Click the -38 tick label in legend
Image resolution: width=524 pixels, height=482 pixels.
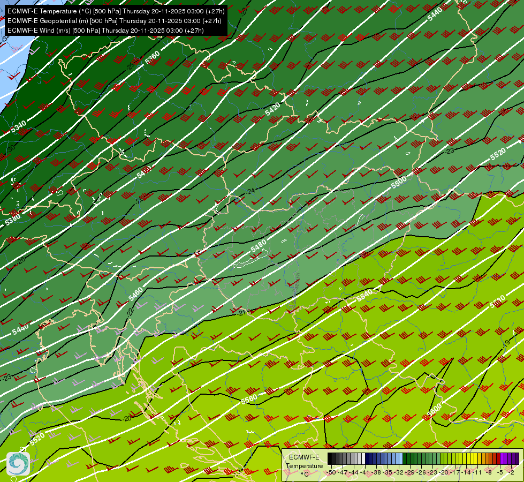[x=377, y=473]
